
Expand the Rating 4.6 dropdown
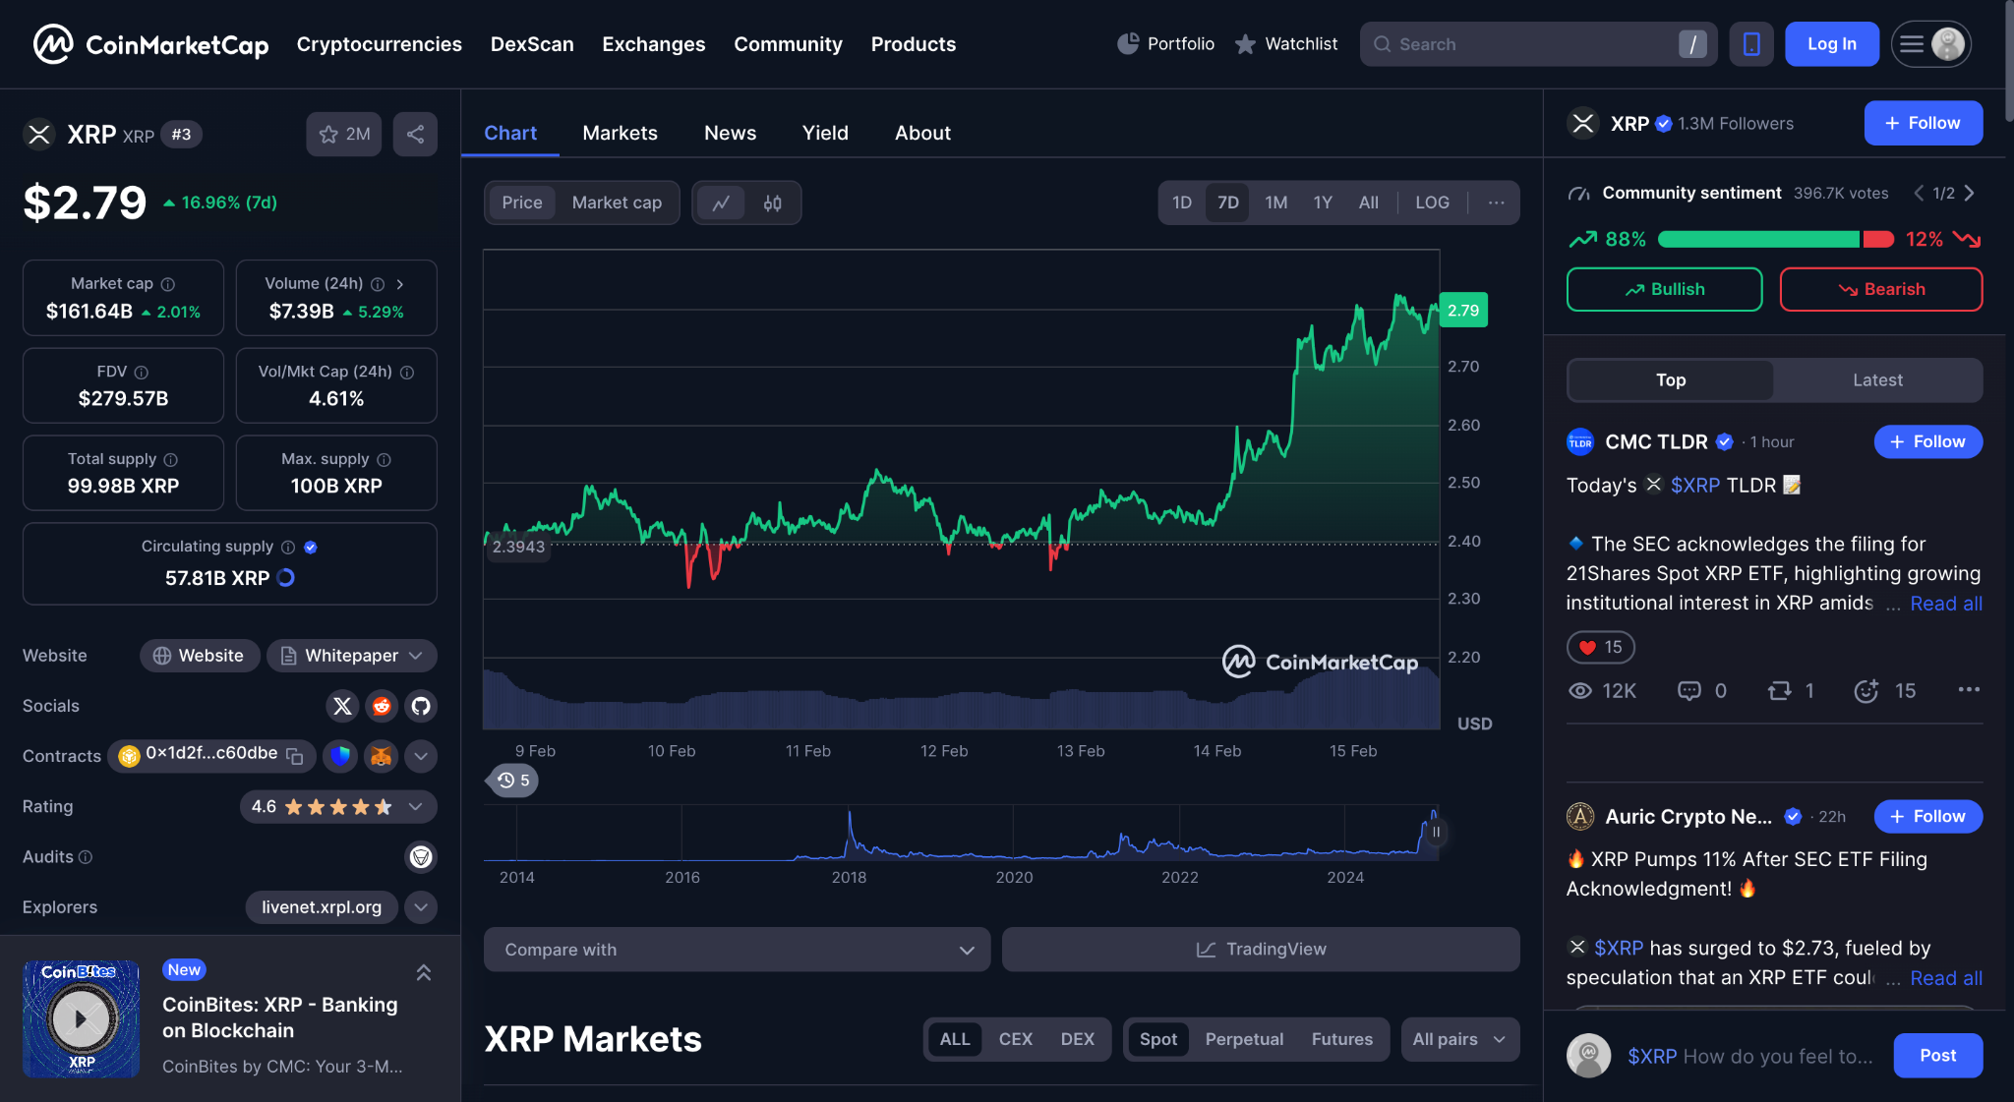pos(338,807)
